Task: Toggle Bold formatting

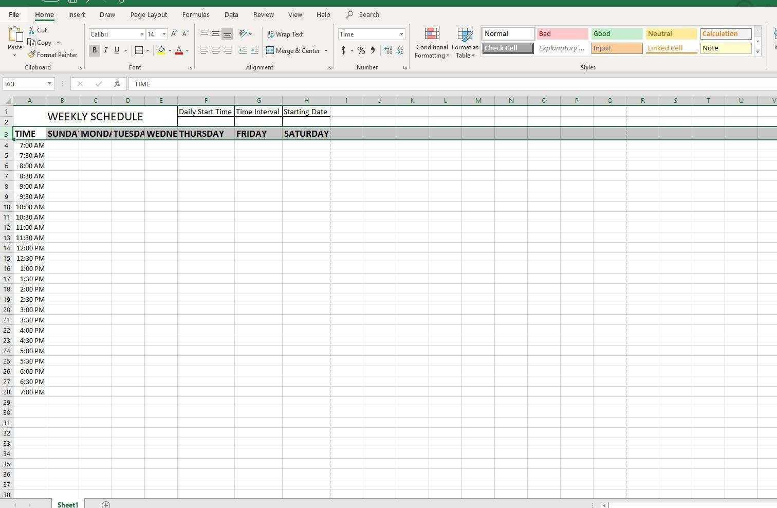Action: point(95,50)
